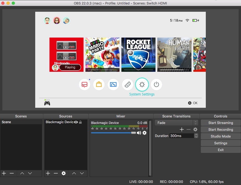This screenshot has height=185, width=241.
Task: Click the Blackmagic Device audio level meter
Action: click(x=119, y=126)
